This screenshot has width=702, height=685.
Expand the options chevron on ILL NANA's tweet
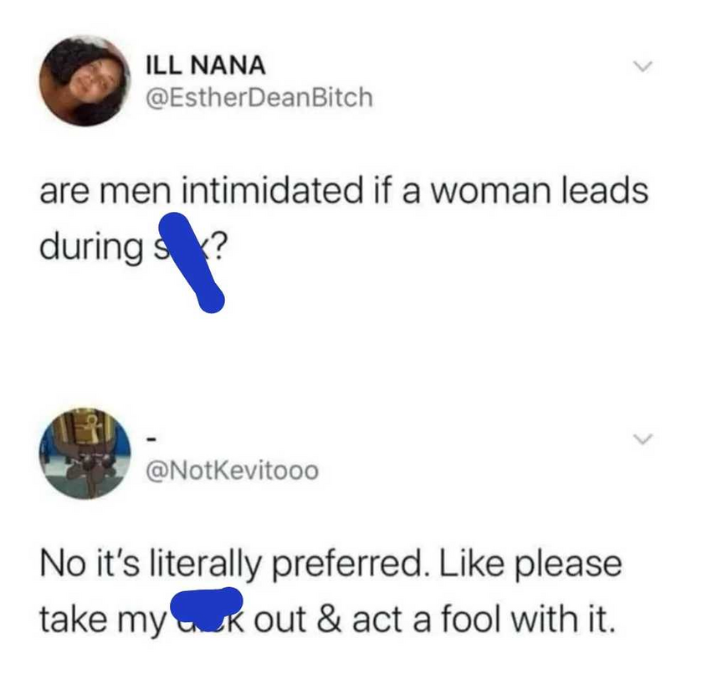(x=641, y=66)
